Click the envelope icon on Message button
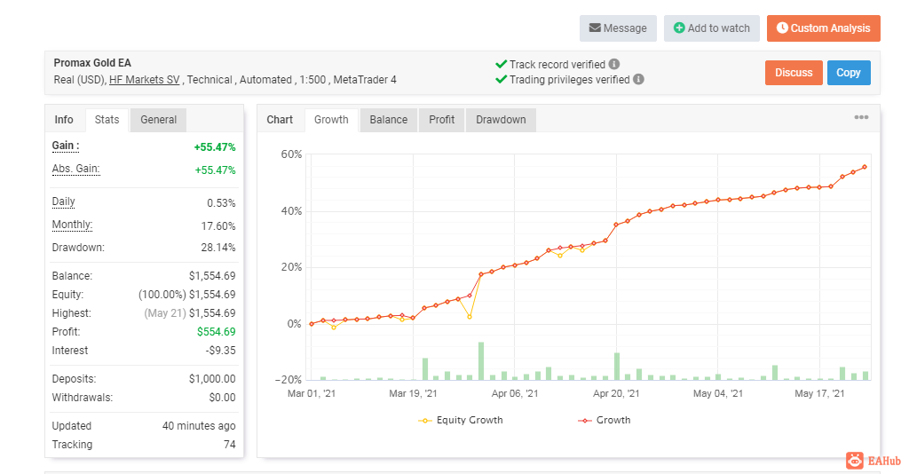909x474 pixels. coord(595,28)
